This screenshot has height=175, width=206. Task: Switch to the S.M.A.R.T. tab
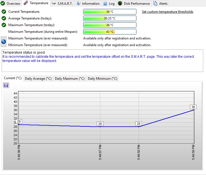(62, 4)
